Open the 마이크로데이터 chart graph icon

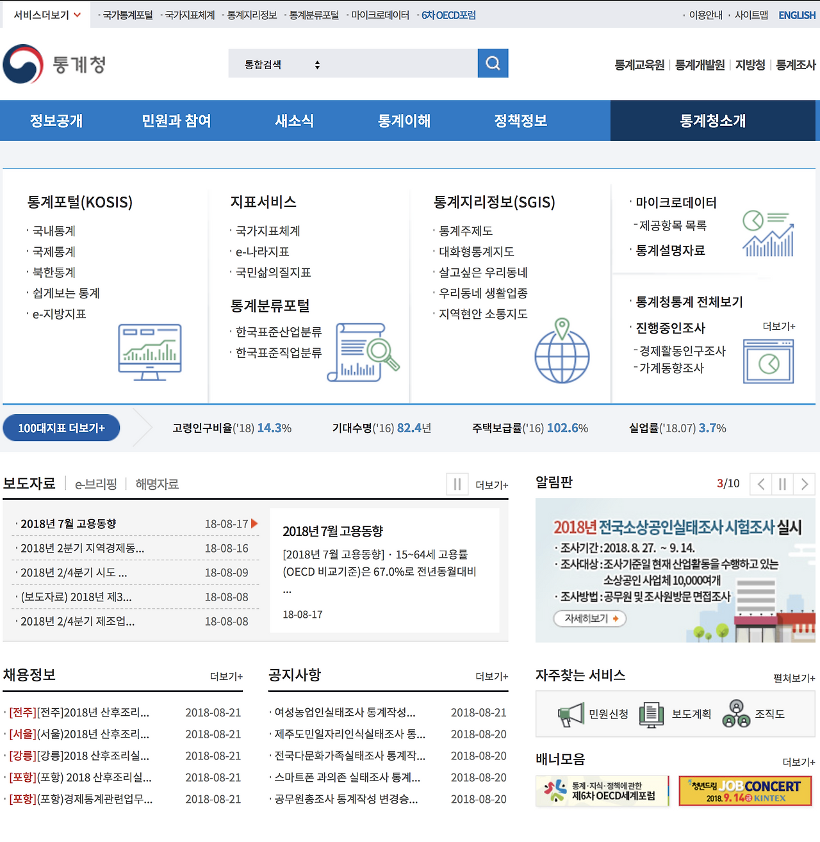click(767, 234)
